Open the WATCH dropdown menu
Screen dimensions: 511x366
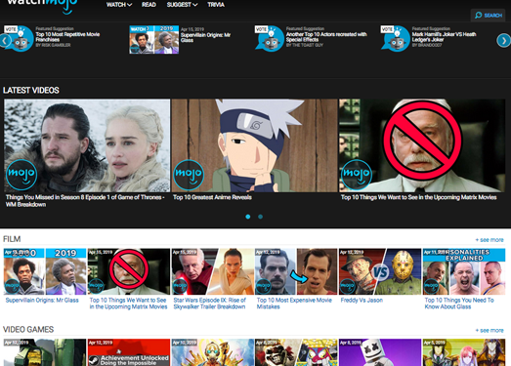[119, 5]
